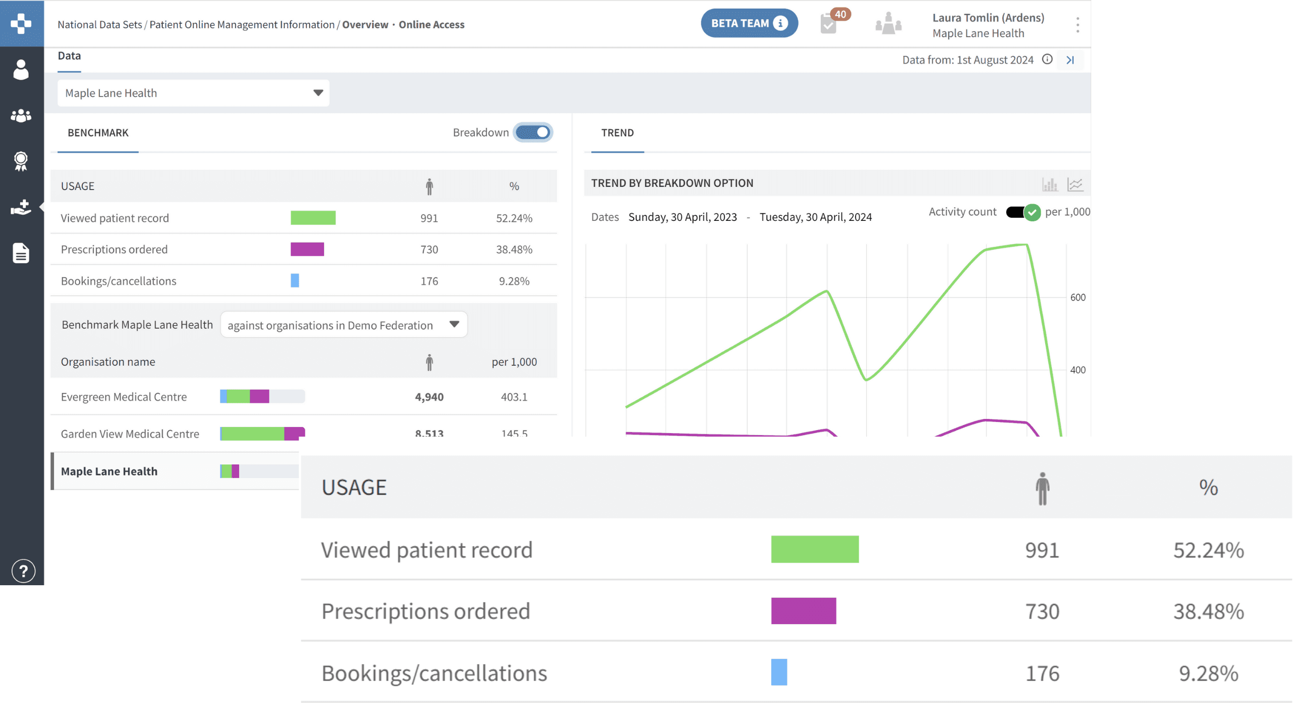Click the data date info icon
The width and height of the screenshot is (1305, 708).
[1047, 59]
